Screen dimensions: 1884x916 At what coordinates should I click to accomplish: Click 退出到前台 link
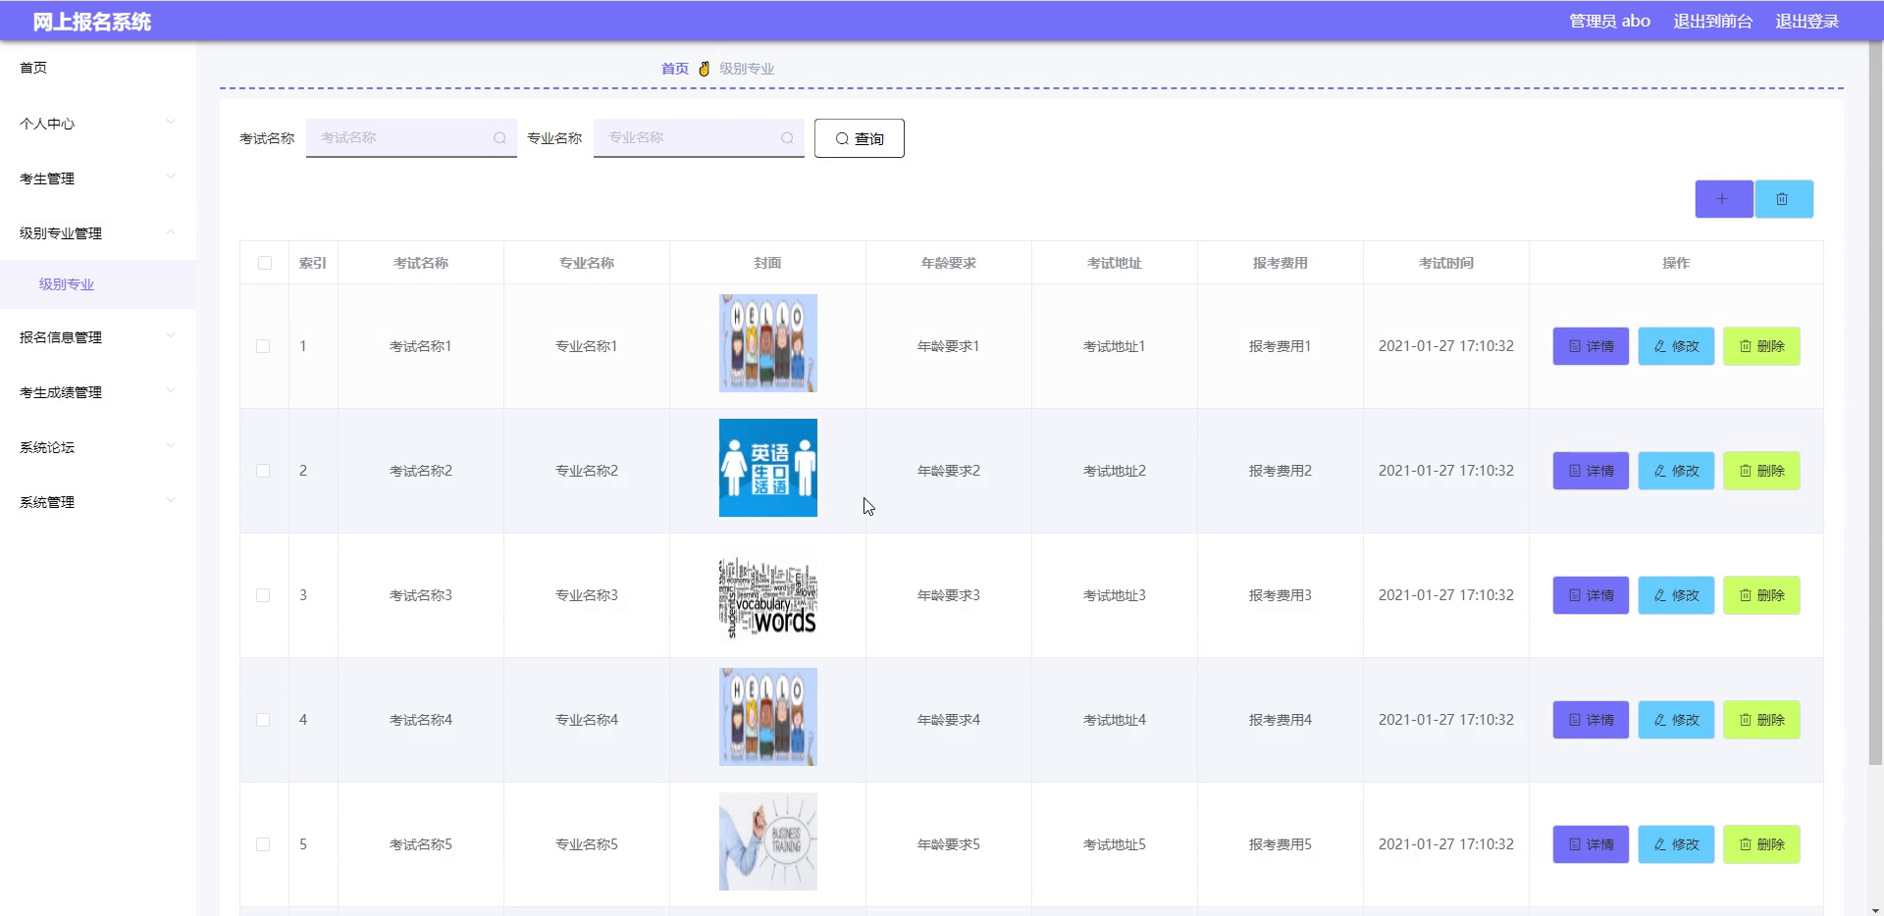[1712, 21]
